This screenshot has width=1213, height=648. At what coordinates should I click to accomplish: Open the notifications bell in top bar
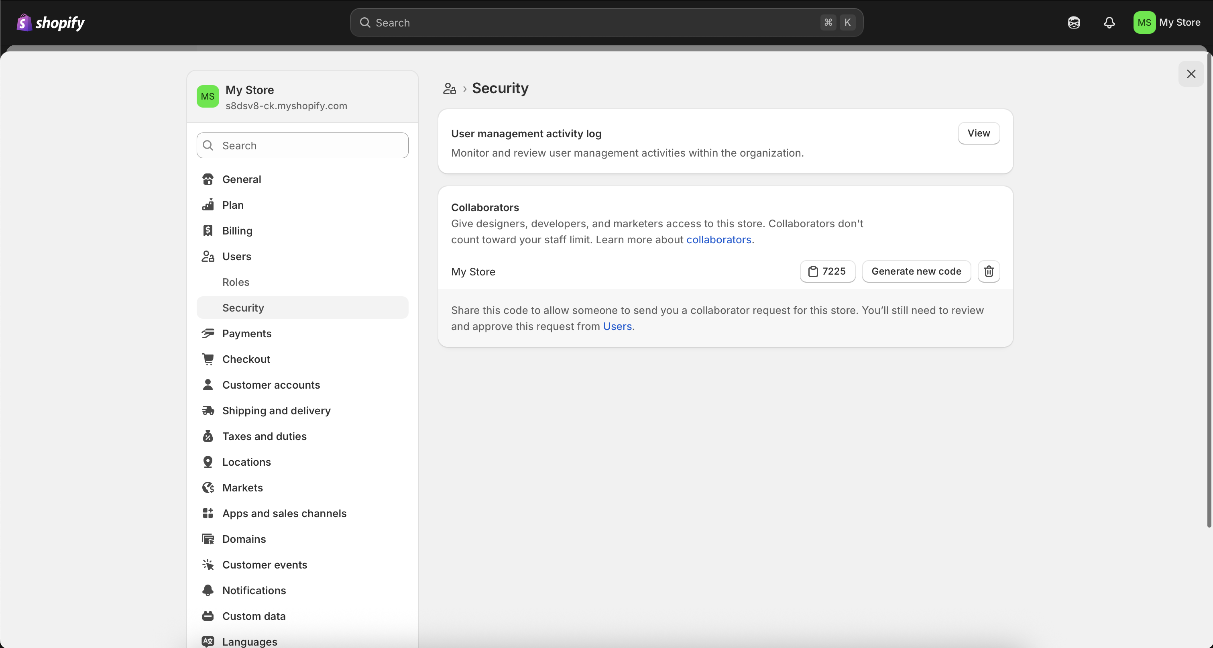point(1109,22)
